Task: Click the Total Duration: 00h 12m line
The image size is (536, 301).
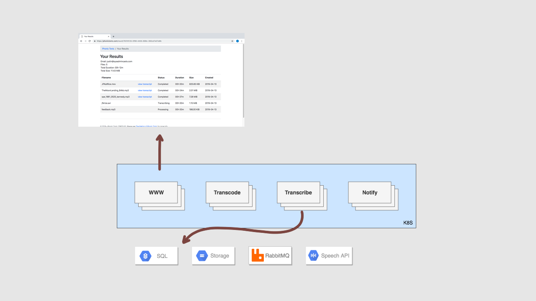Action: pos(112,68)
